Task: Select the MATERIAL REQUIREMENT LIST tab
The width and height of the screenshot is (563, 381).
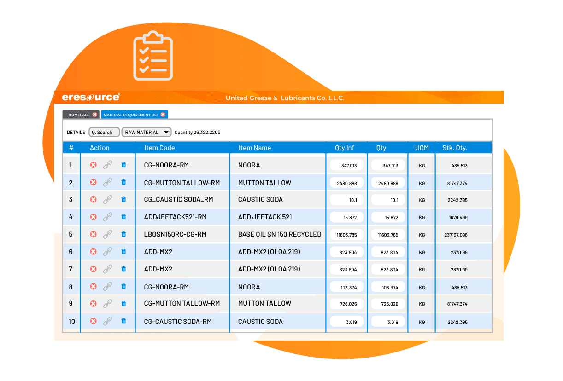Action: coord(130,115)
